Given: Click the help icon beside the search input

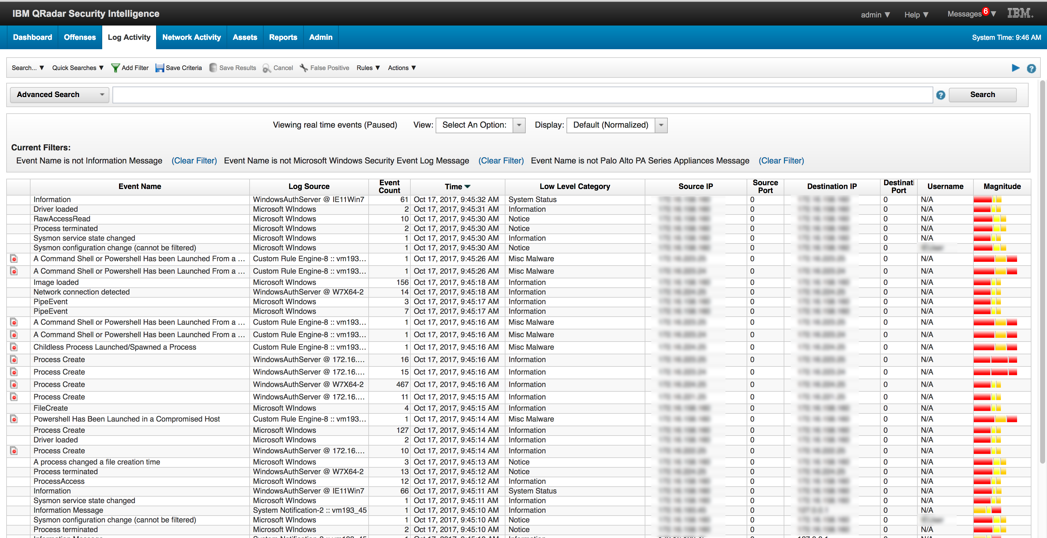Looking at the screenshot, I should [x=940, y=95].
